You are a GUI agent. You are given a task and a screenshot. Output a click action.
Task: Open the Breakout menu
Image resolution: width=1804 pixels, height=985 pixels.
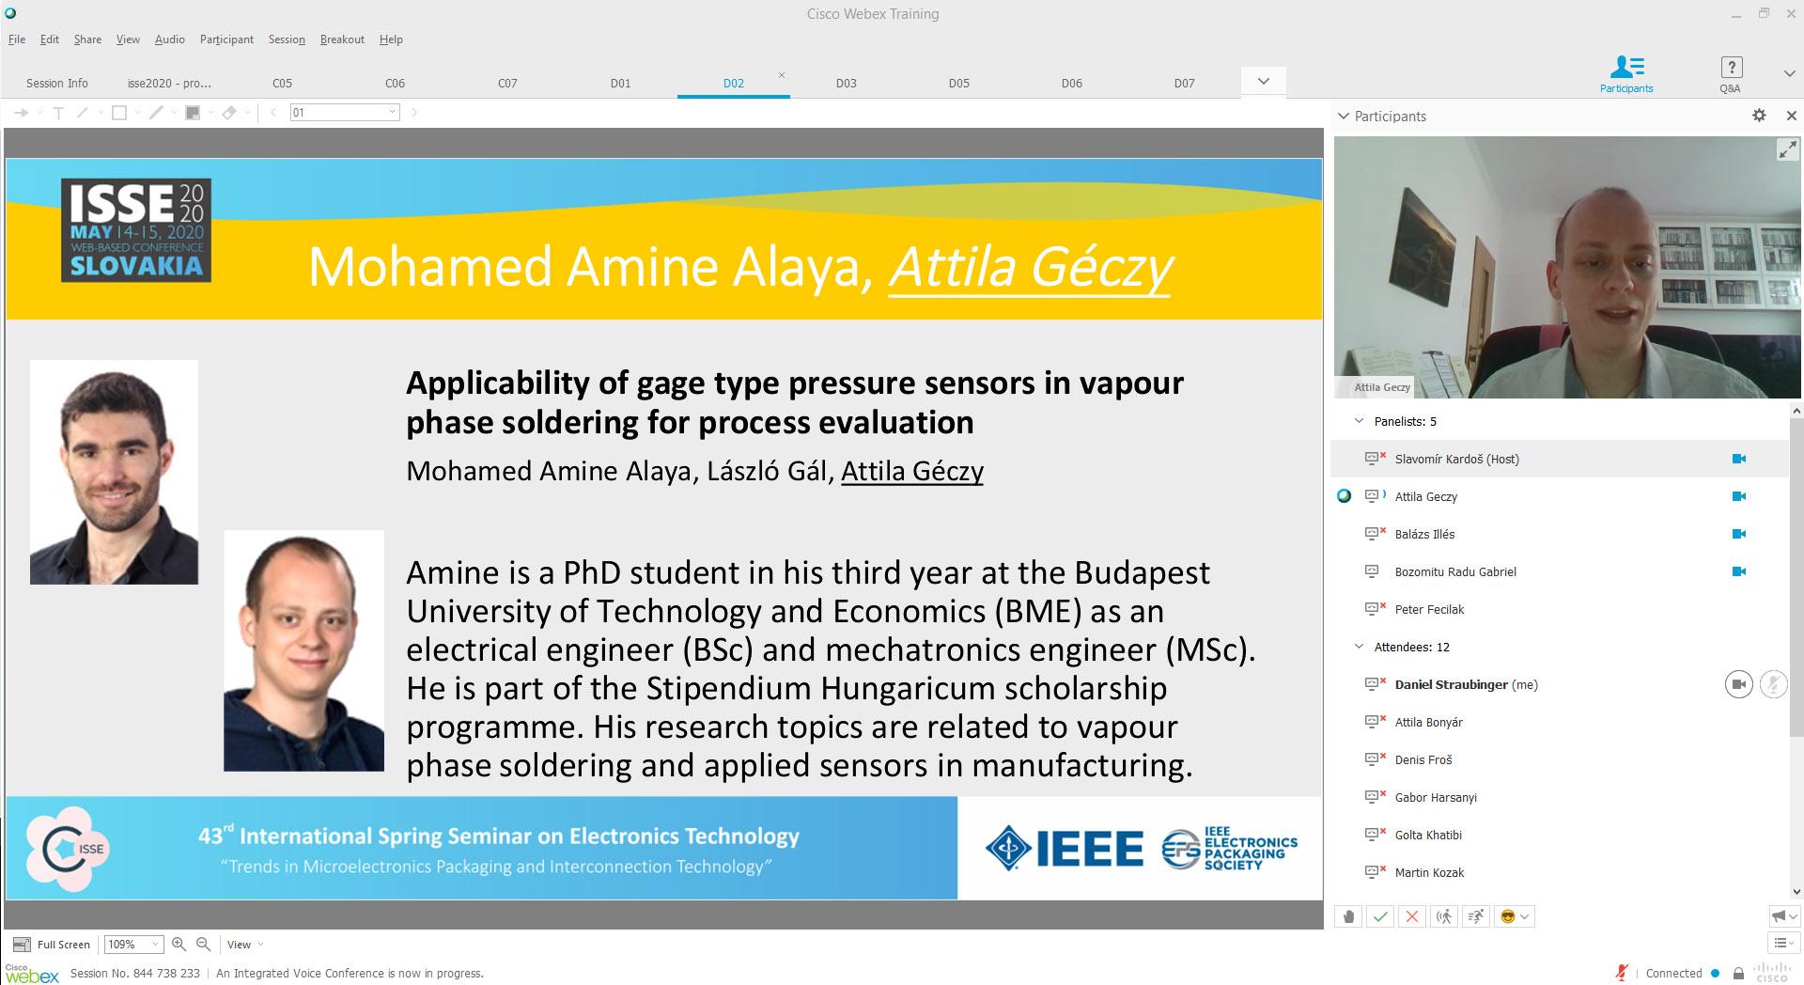pos(342,39)
